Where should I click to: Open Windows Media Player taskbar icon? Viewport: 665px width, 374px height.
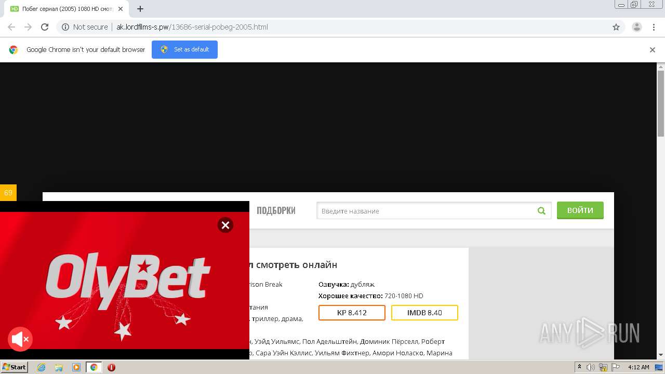tap(76, 367)
